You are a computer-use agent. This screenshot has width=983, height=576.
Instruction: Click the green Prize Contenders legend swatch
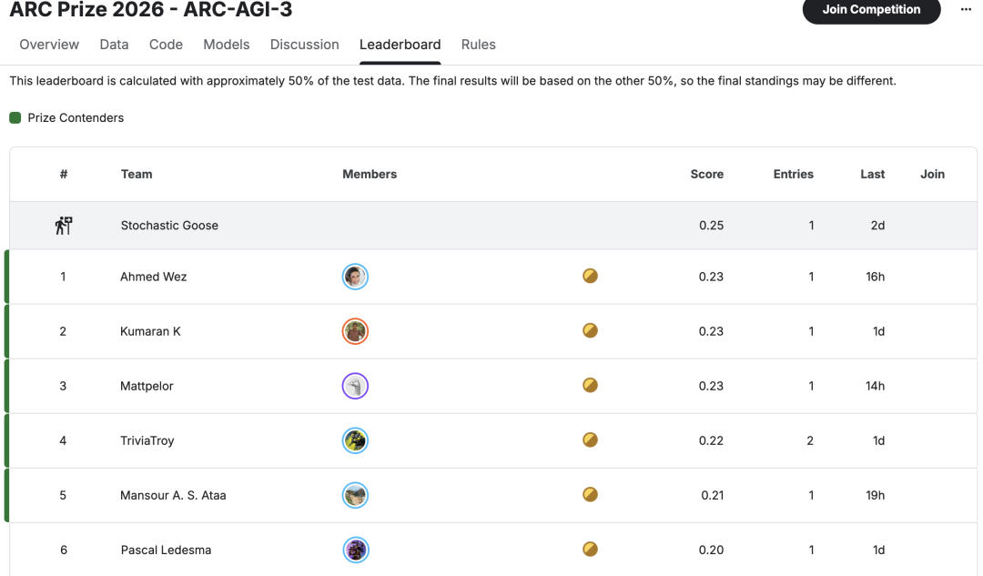tap(15, 118)
